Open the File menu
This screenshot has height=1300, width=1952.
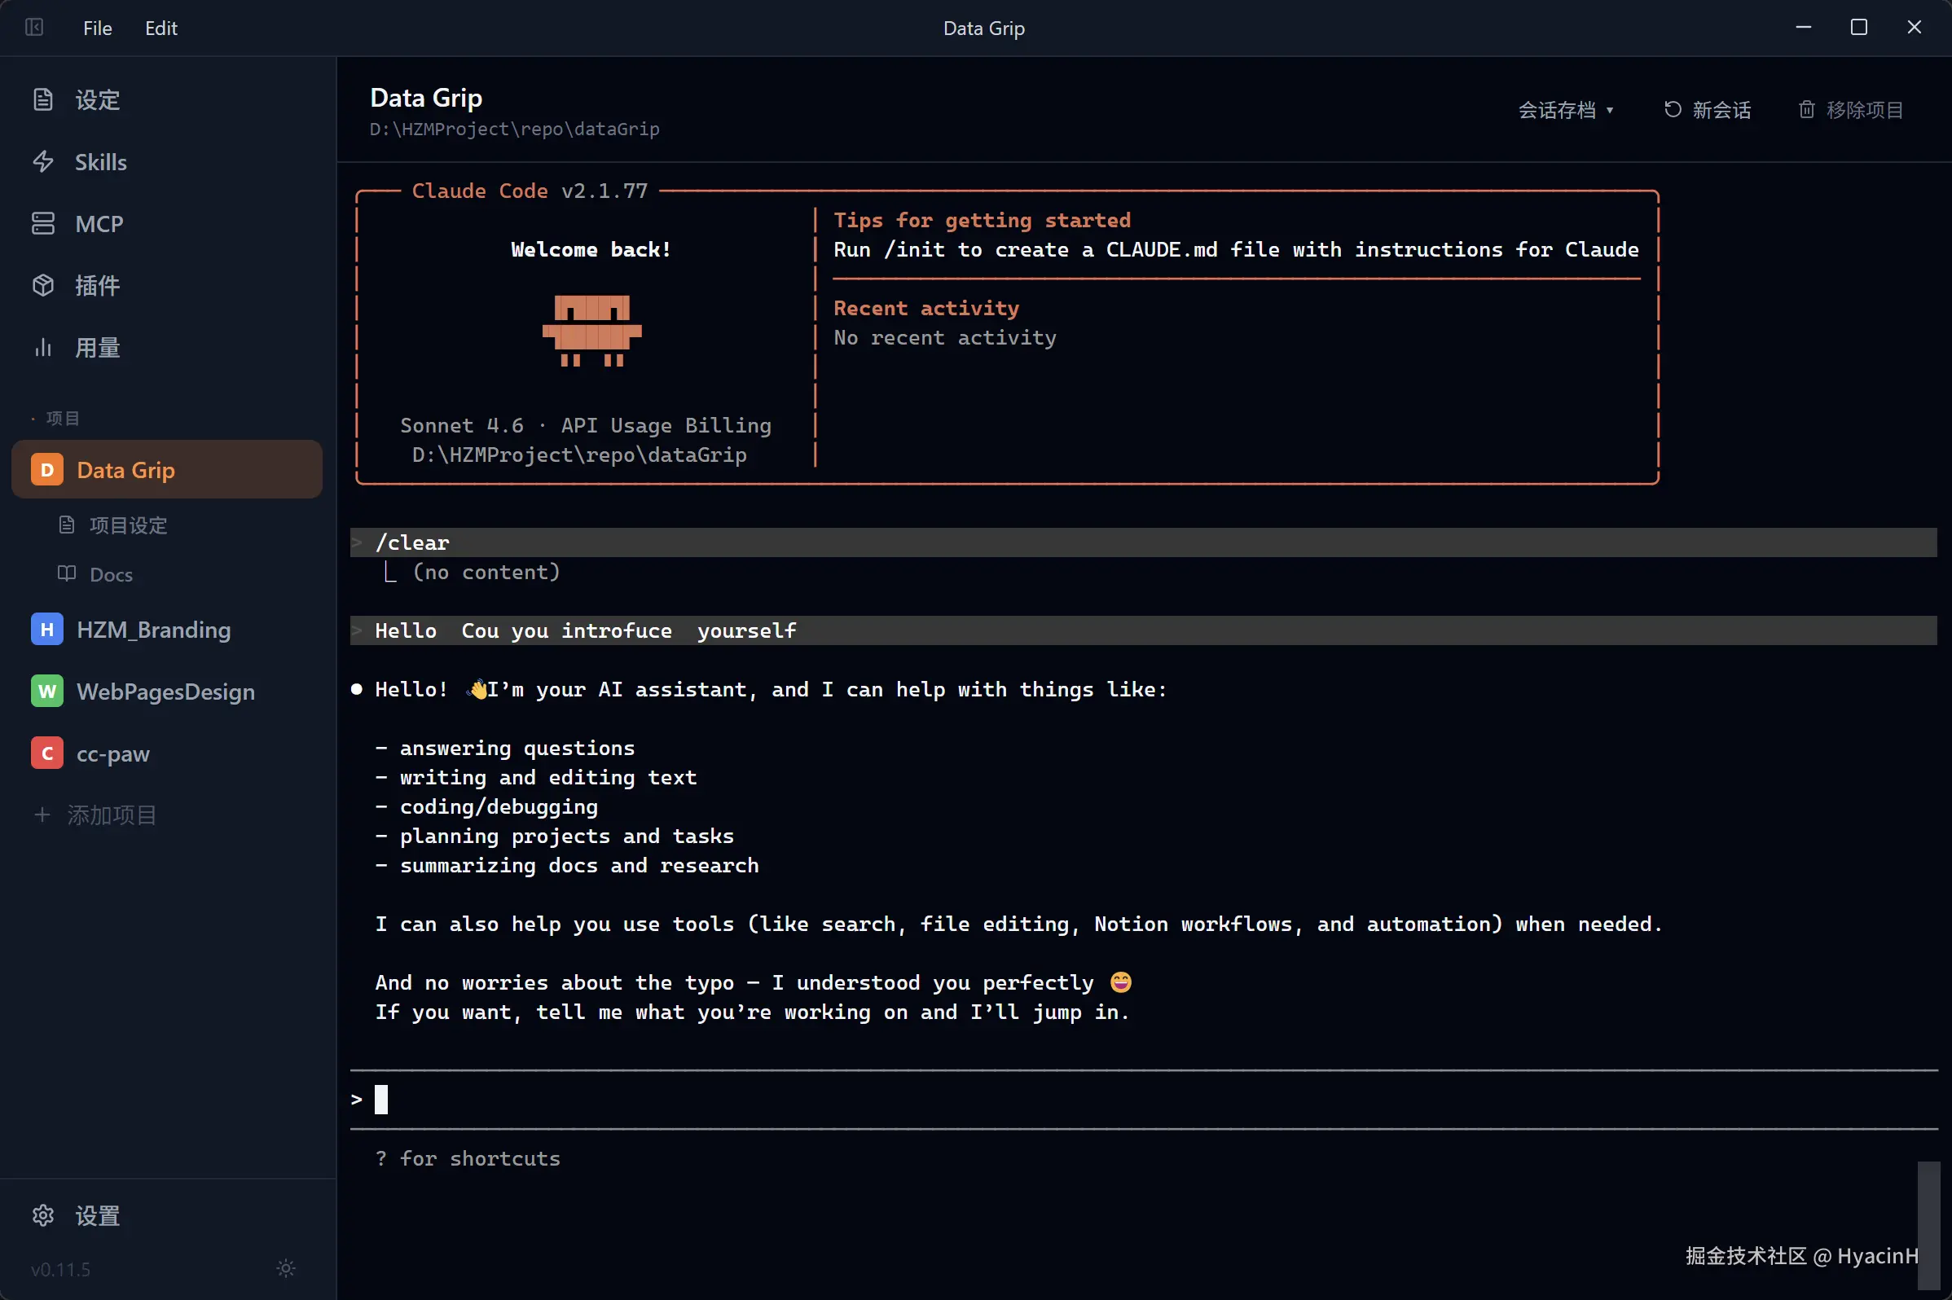click(x=97, y=29)
